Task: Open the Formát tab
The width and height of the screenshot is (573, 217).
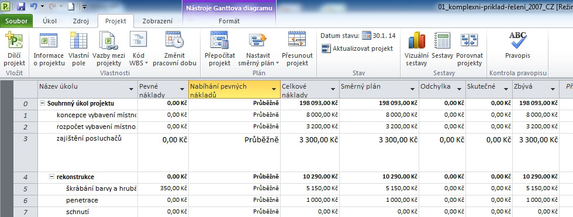Action: point(229,21)
